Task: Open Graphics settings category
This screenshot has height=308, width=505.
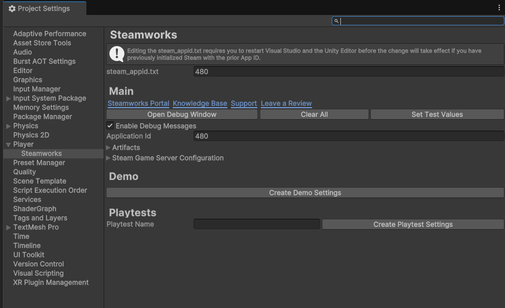Action: click(x=28, y=80)
